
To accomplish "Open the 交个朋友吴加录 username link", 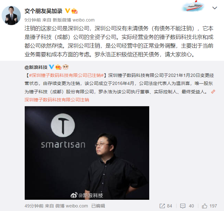I will tap(43, 11).
